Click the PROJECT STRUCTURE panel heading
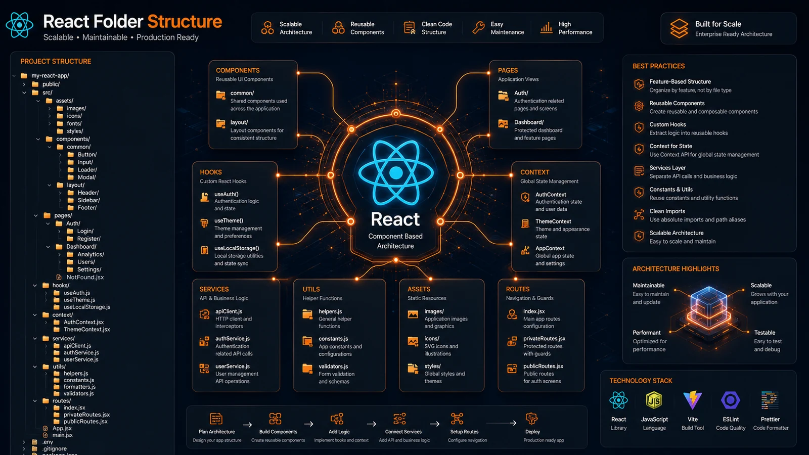809x455 pixels. 56,61
